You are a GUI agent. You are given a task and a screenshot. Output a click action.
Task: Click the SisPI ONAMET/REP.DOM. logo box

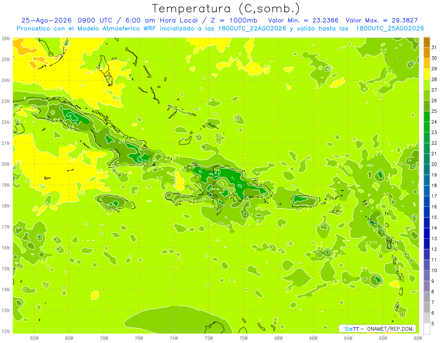[377, 329]
